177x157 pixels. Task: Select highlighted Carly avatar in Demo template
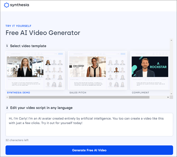48,62
